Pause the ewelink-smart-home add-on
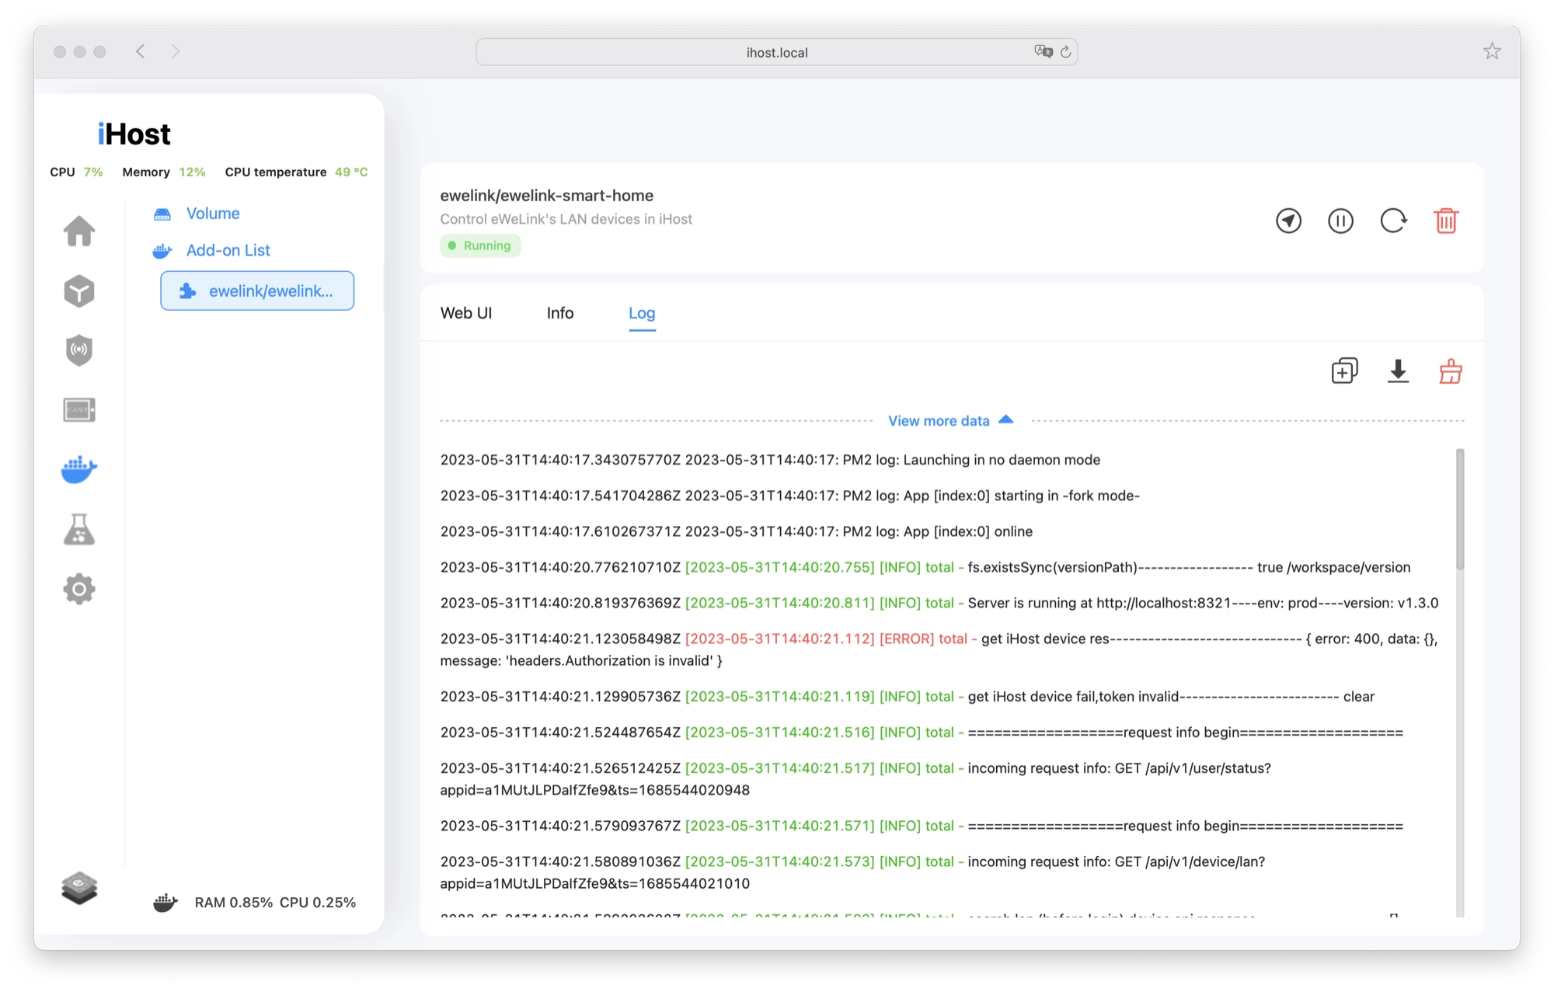Screen dimensions: 1554x992 point(1340,221)
